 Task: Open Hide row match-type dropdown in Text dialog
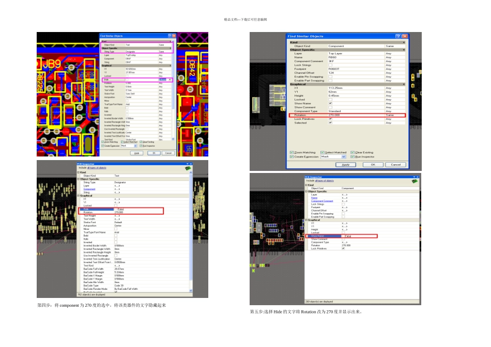(x=170, y=80)
